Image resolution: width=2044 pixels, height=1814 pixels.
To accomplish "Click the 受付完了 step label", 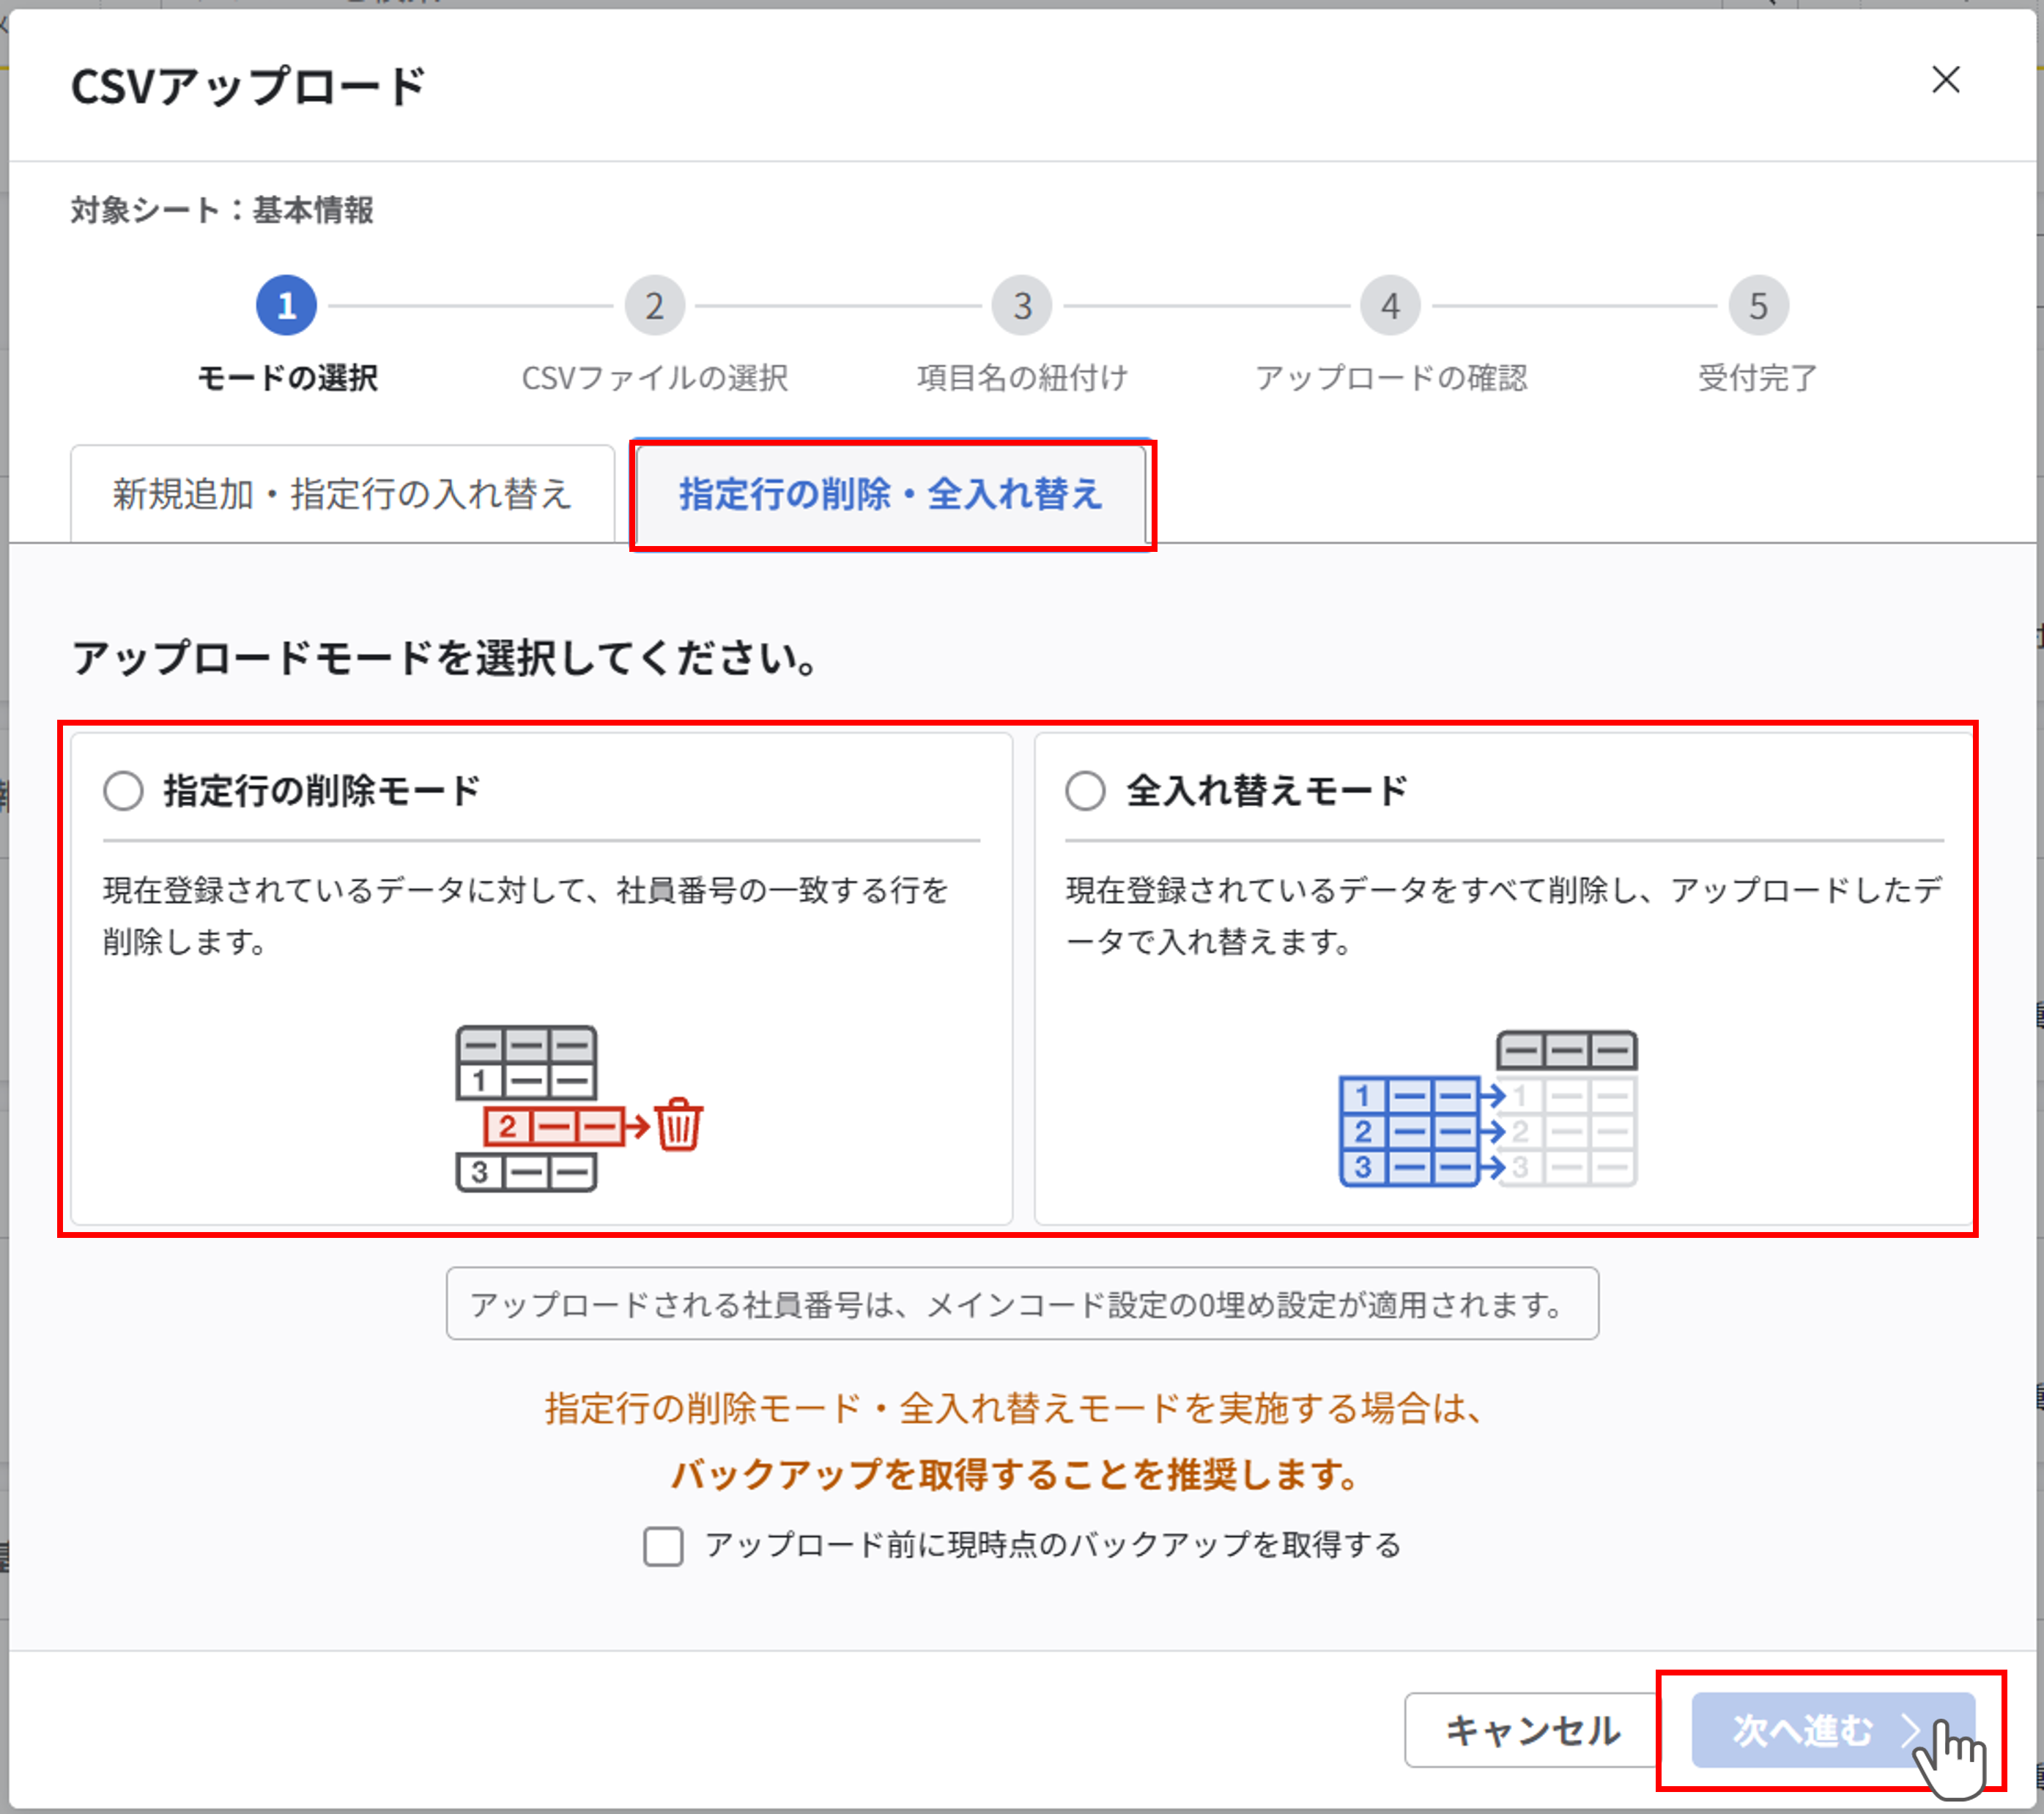I will click(x=1758, y=378).
